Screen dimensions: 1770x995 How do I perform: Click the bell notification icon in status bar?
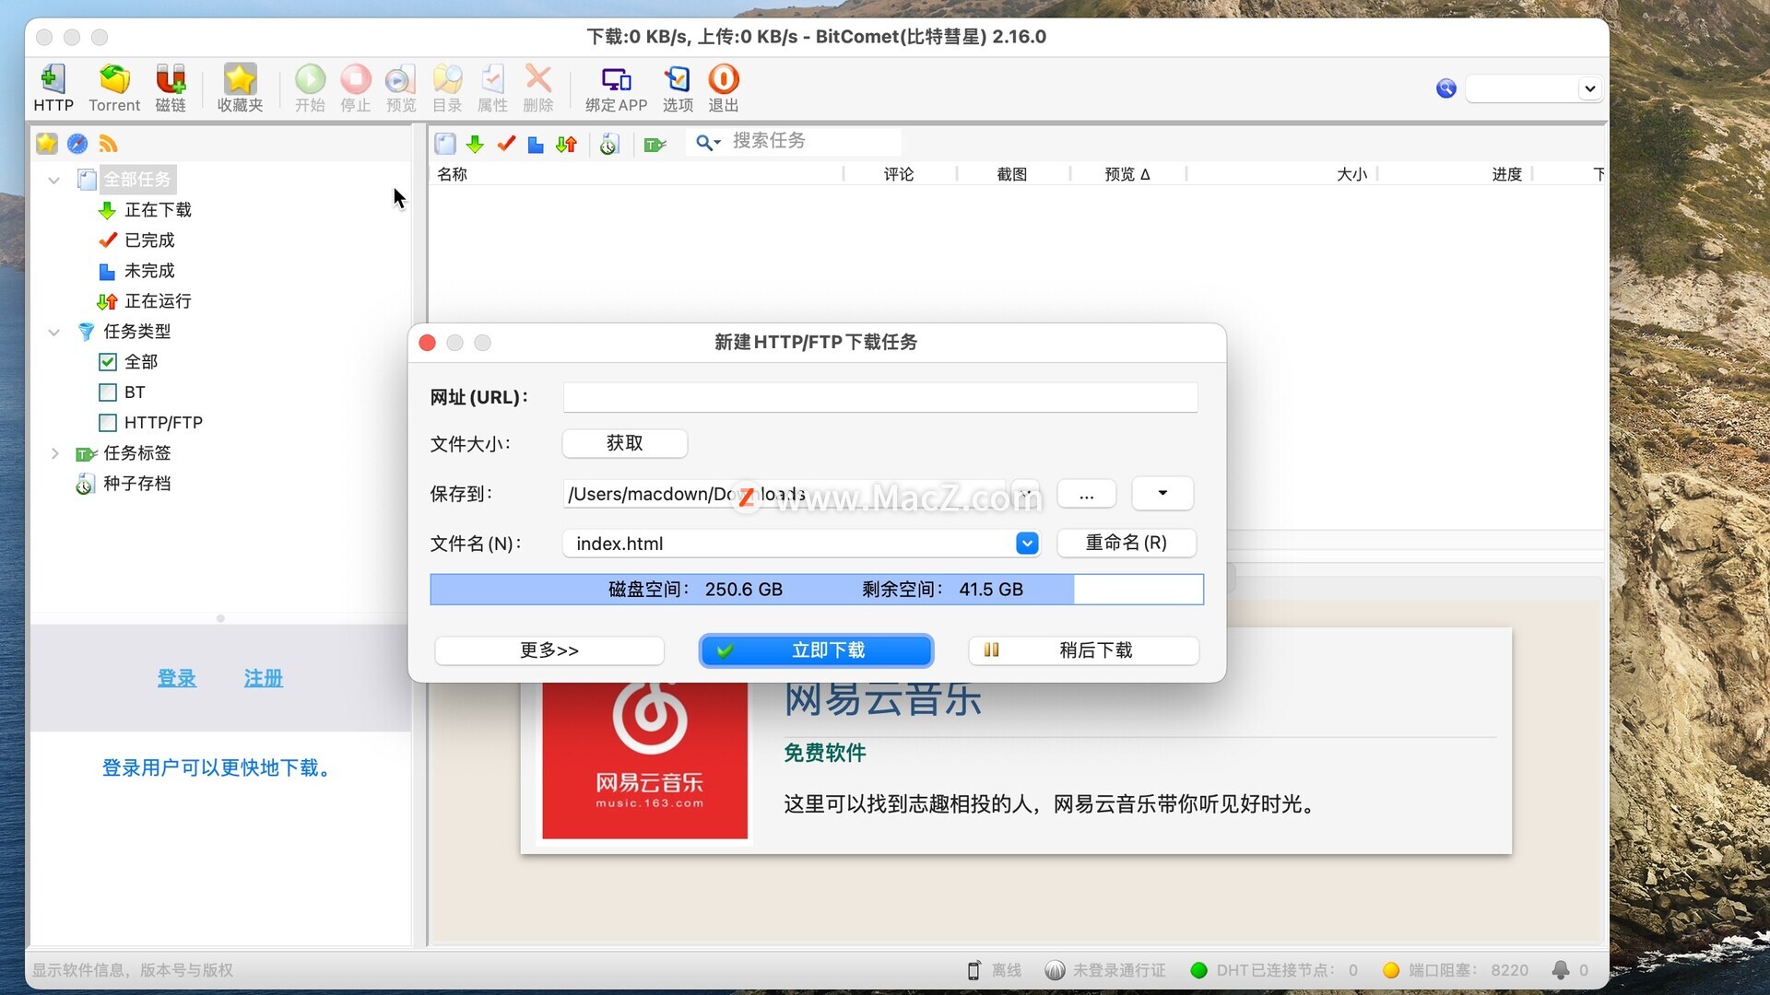coord(1560,970)
